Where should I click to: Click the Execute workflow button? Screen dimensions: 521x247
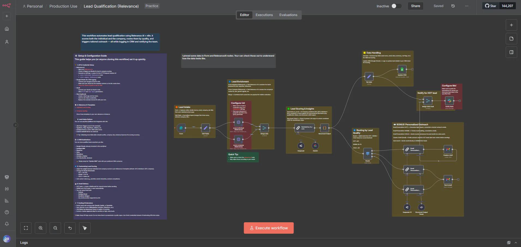click(x=269, y=228)
